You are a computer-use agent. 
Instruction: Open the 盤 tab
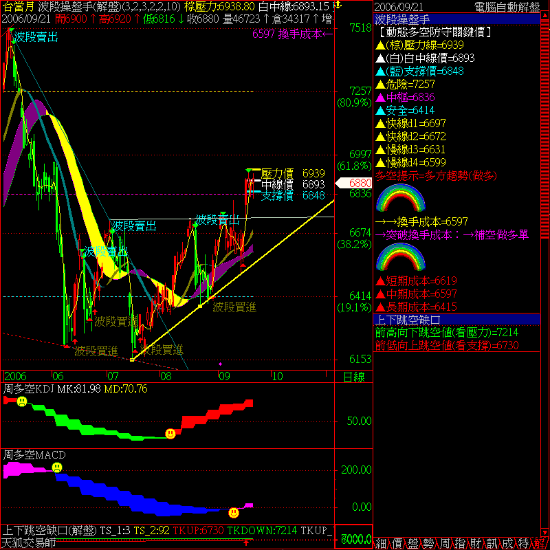[x=412, y=543]
